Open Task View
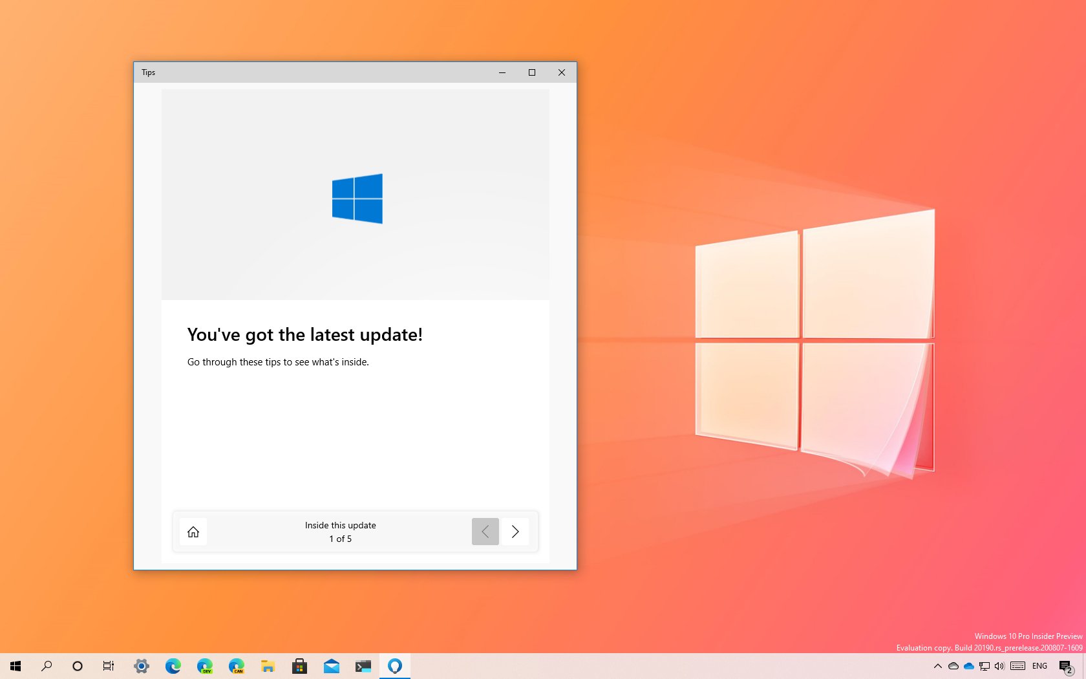The width and height of the screenshot is (1086, 679). pyautogui.click(x=108, y=666)
